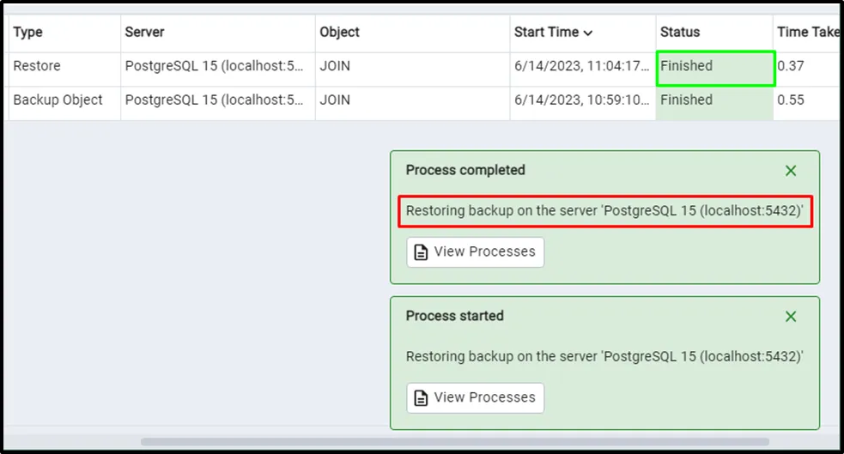This screenshot has width=844, height=454.
Task: Click the Status column header
Action: coord(680,33)
